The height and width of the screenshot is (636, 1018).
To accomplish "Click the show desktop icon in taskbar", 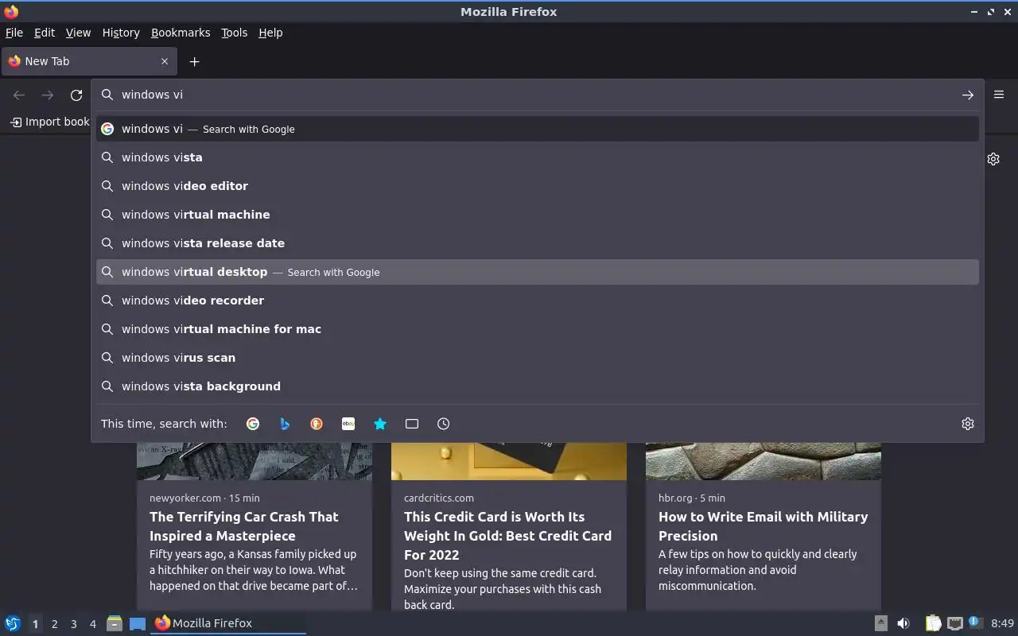I will point(138,623).
